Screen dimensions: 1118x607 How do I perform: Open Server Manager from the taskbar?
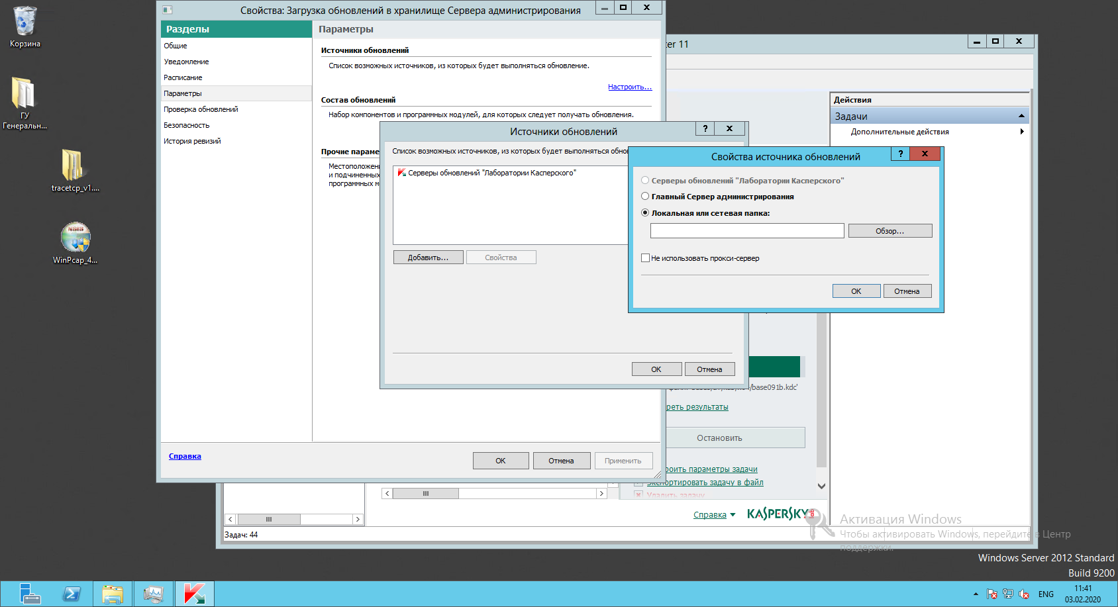coord(30,594)
